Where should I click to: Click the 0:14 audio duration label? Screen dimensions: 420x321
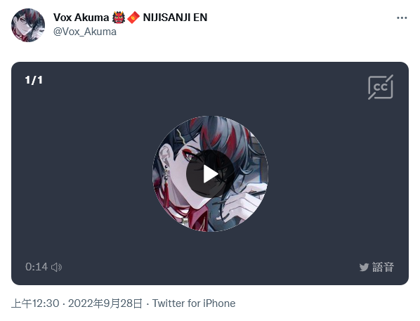[37, 267]
